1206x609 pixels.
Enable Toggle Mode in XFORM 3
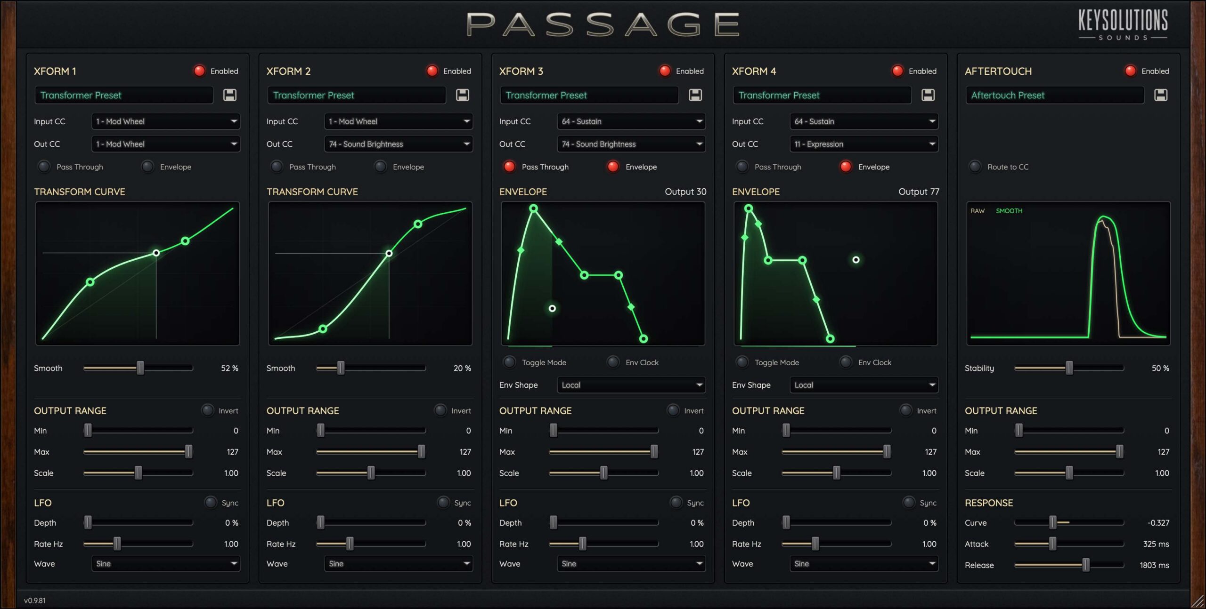coord(509,362)
